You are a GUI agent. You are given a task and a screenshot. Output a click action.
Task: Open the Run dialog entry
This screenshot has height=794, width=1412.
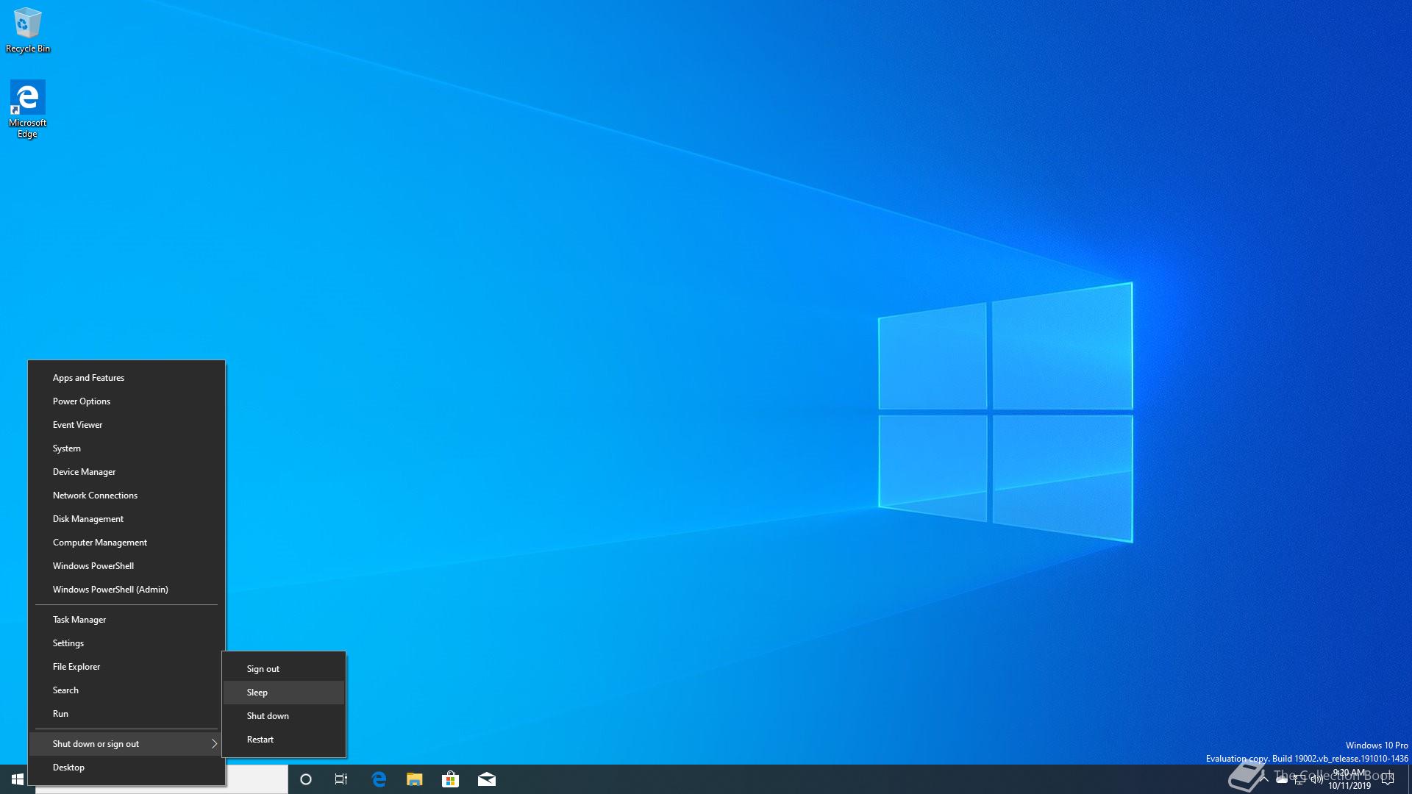tap(126, 714)
